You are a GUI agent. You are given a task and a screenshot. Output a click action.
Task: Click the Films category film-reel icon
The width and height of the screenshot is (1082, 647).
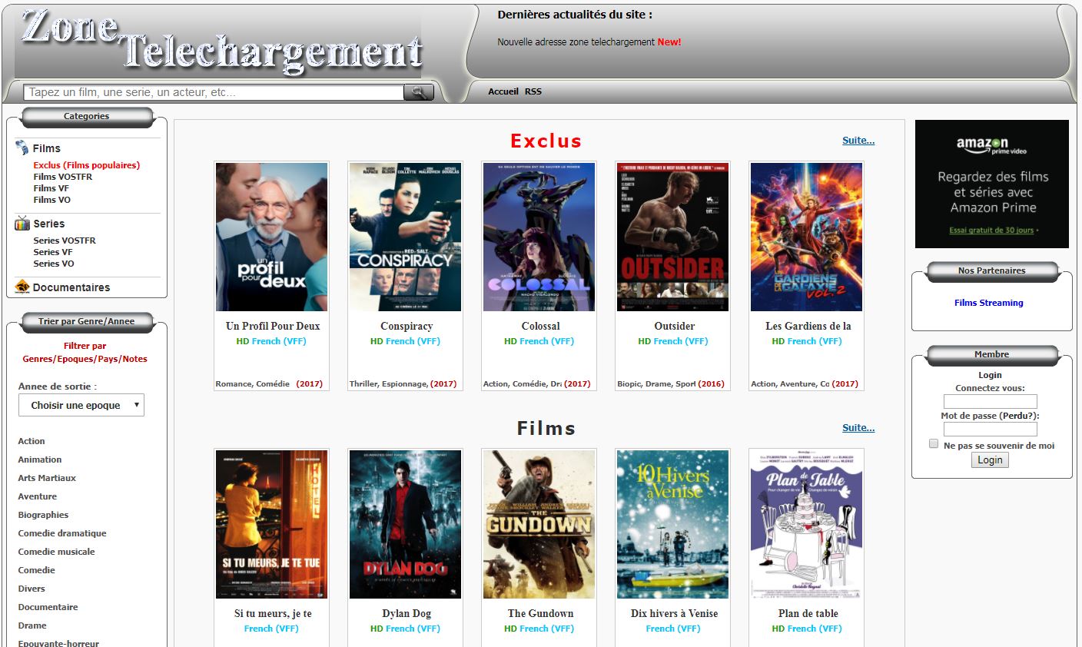[x=22, y=148]
